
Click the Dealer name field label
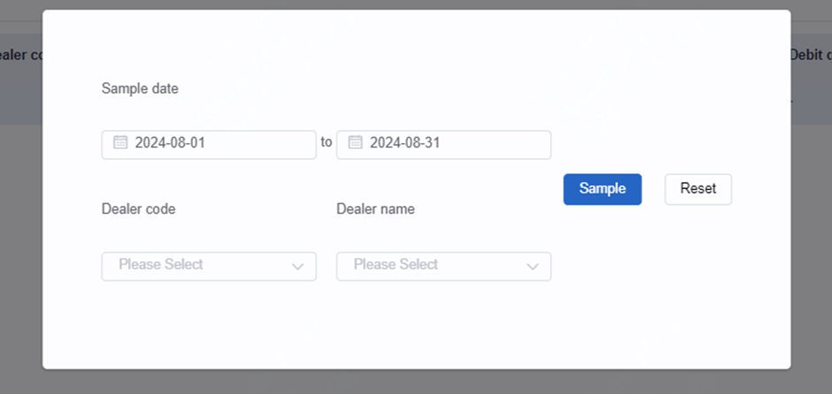point(375,208)
